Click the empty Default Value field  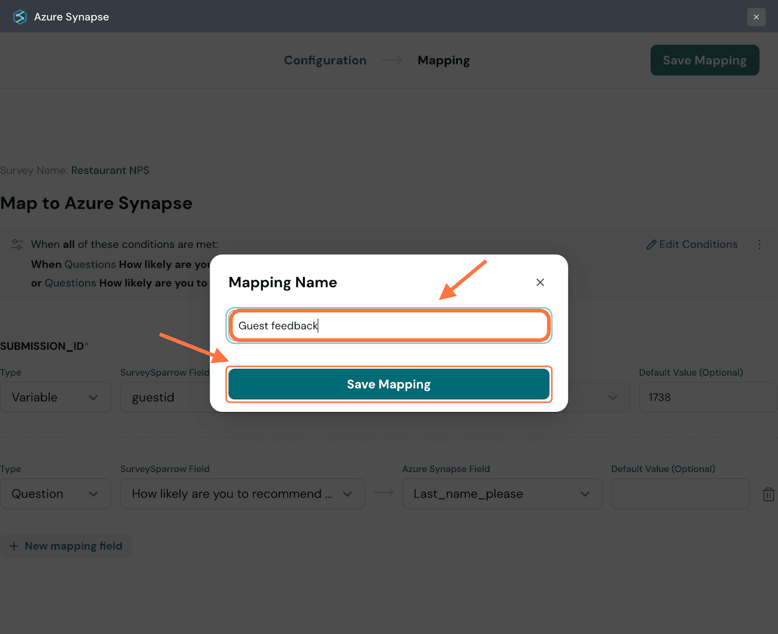pos(680,494)
